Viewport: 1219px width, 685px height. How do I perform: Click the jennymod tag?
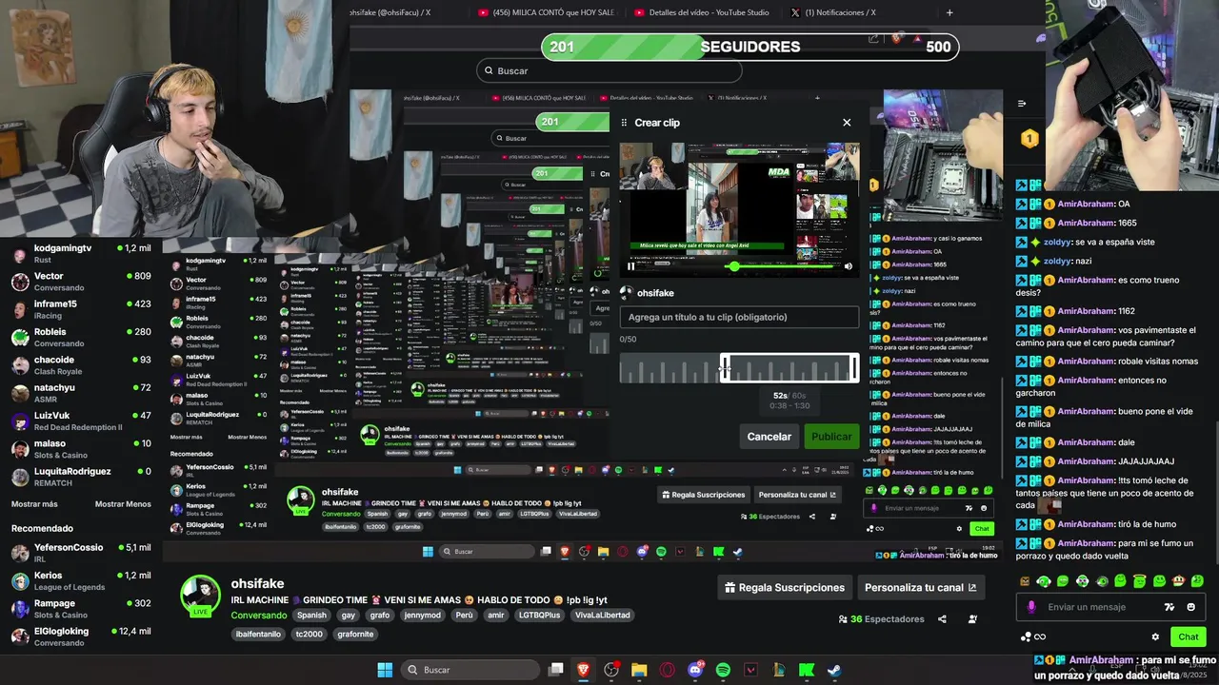423,616
